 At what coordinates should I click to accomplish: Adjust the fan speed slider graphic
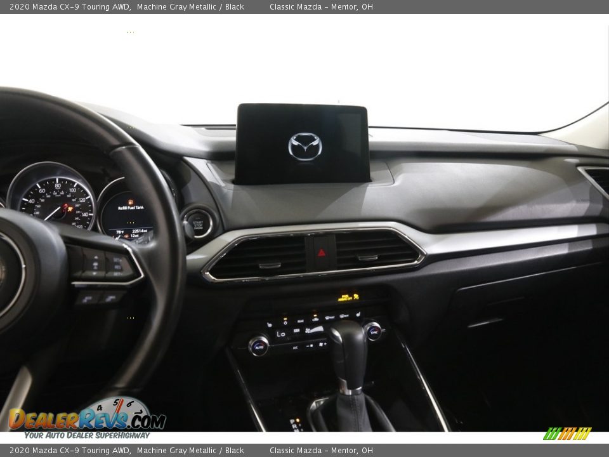pyautogui.click(x=316, y=330)
